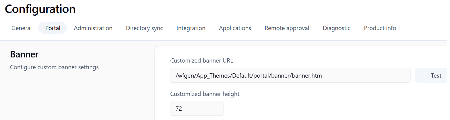This screenshot has width=450, height=120.
Task: Switch to the General tab
Action: (x=21, y=28)
